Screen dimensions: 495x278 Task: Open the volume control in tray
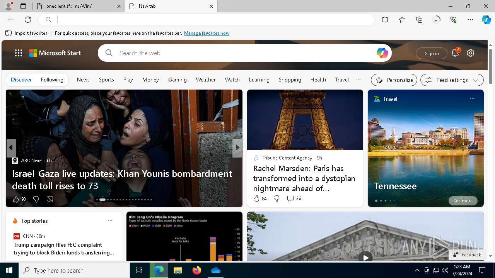(445, 270)
